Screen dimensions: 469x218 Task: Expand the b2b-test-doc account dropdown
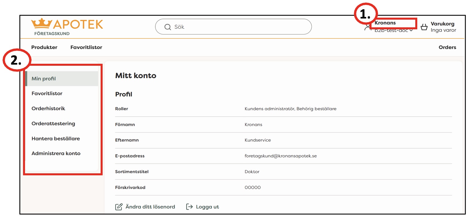394,30
